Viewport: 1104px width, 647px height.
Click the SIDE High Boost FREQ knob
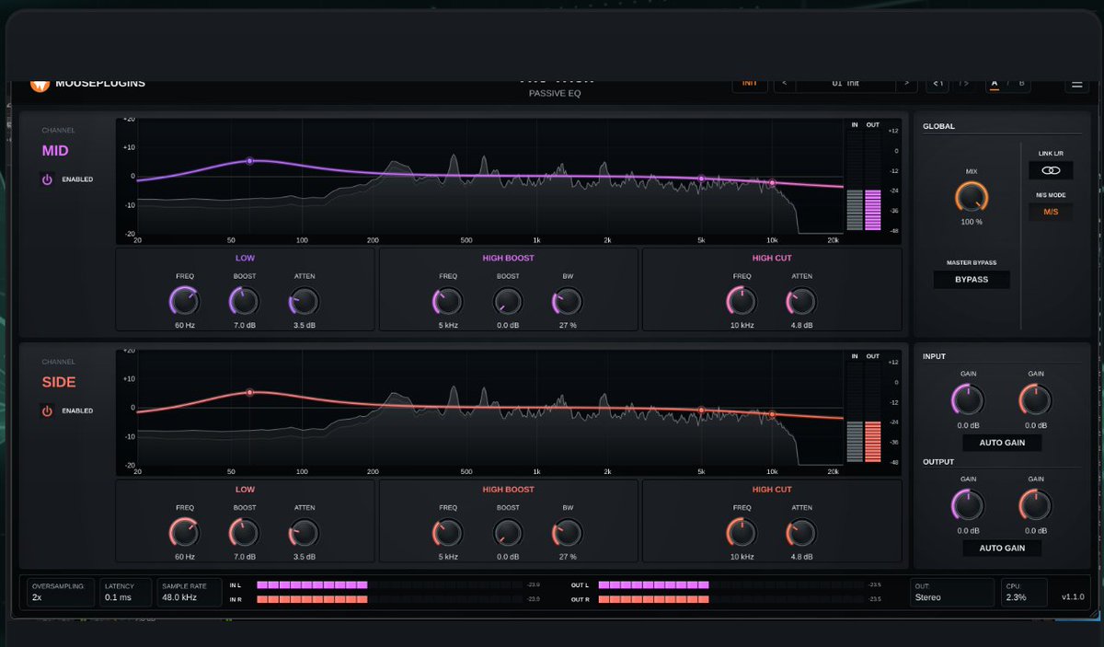point(448,532)
